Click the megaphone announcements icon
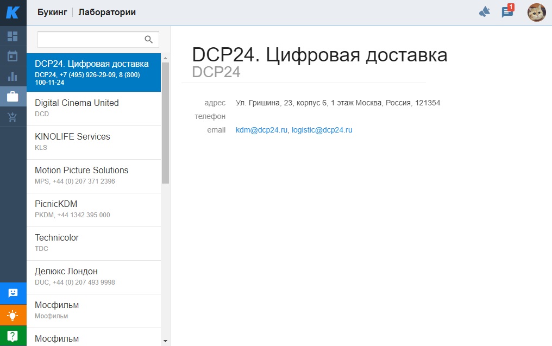Viewport: 552px width, 346px height. pos(485,12)
